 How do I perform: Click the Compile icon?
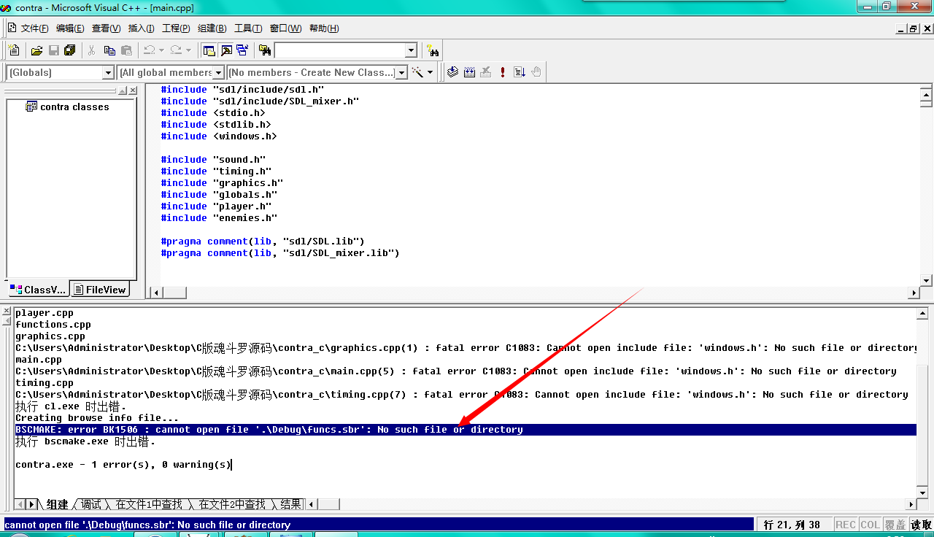[x=452, y=72]
